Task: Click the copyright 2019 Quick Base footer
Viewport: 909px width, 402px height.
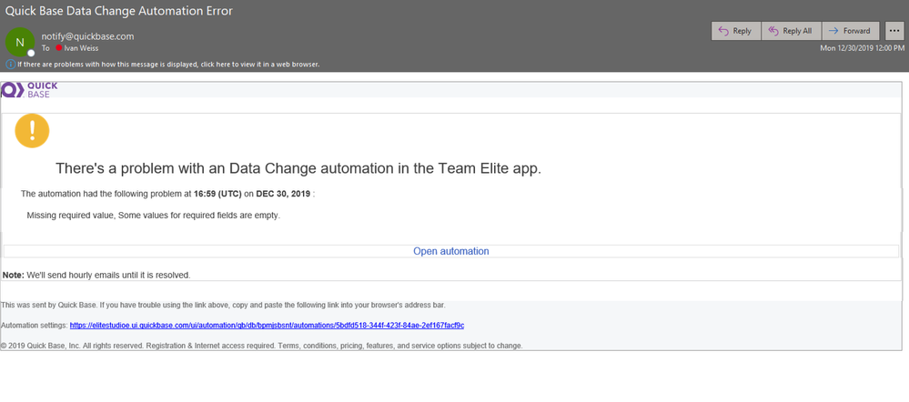Action: [x=262, y=346]
